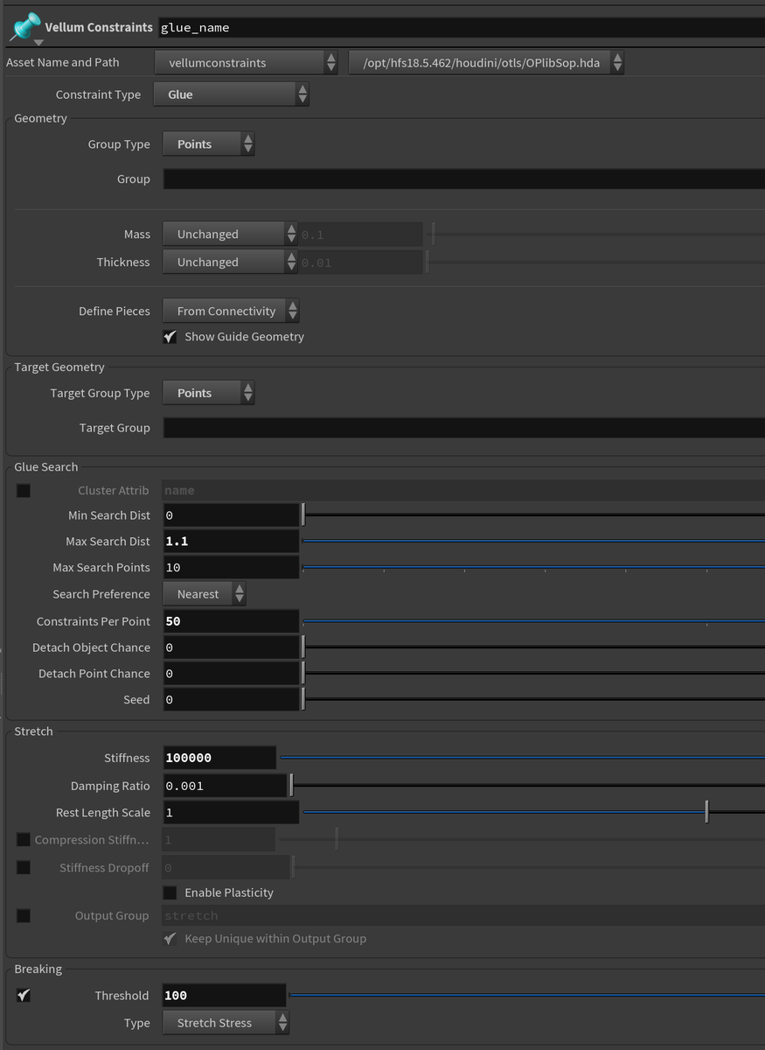
Task: Click the Breaking section label
Action: tap(38, 969)
